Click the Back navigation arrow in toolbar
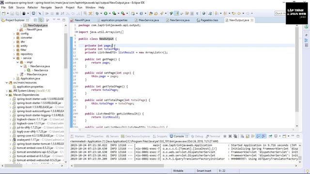The image size is (310, 174). (239, 14)
